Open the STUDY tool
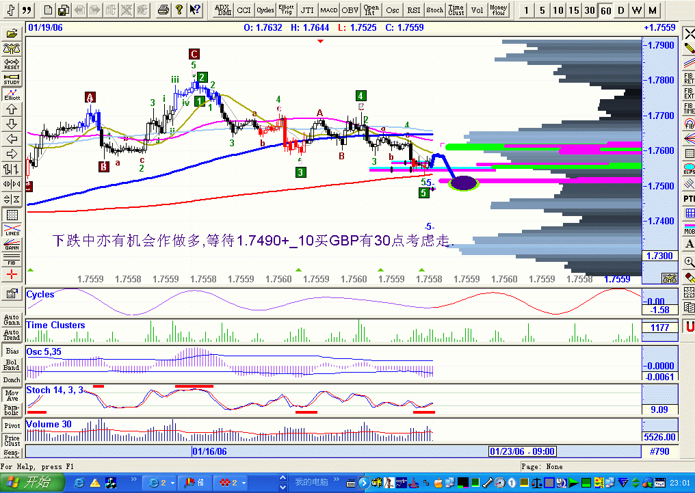 pyautogui.click(x=12, y=79)
